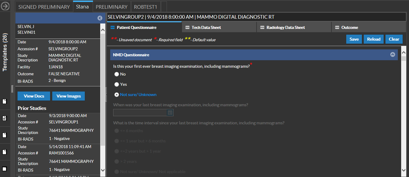The width and height of the screenshot is (409, 177).
Task: Click the first document template icon in the sidebar
Action: 5,101
